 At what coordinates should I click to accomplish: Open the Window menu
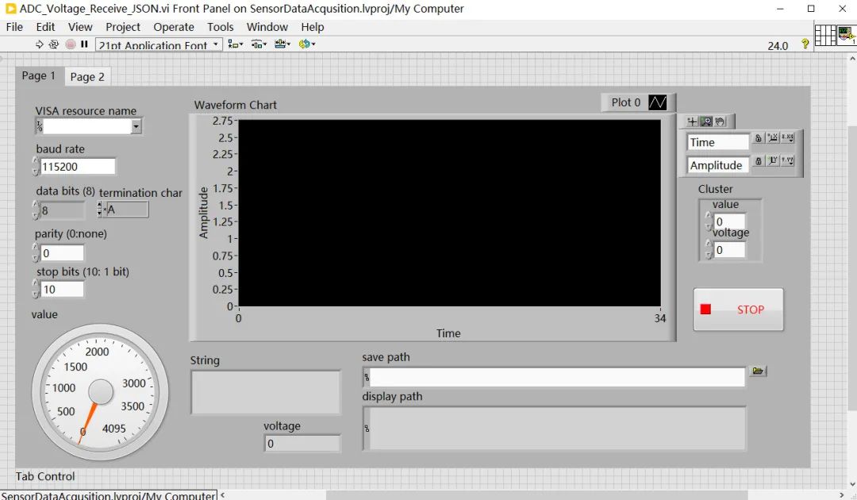(x=267, y=27)
